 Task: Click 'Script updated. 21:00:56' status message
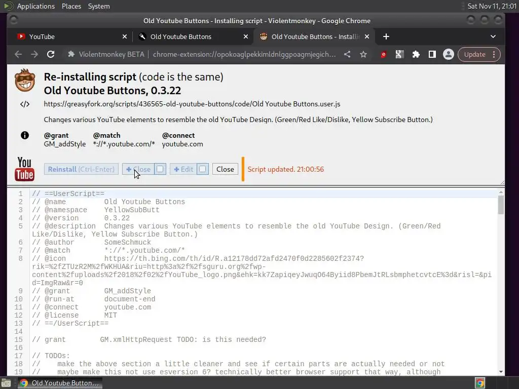coord(286,169)
